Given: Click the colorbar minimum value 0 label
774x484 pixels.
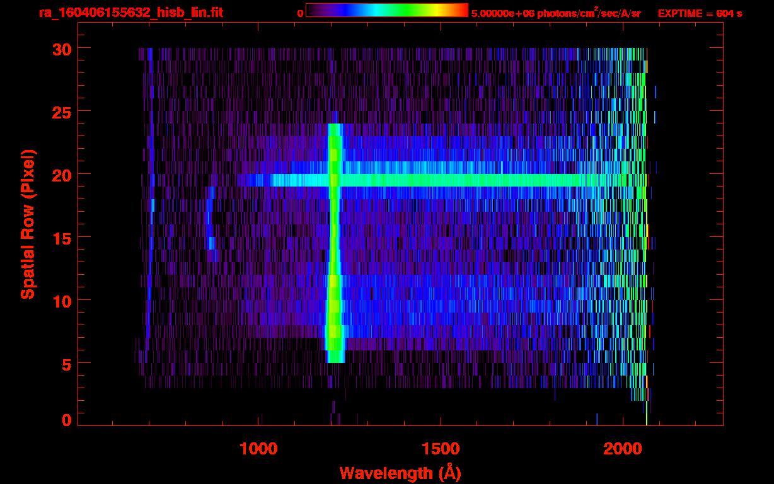Looking at the screenshot, I should coord(300,13).
